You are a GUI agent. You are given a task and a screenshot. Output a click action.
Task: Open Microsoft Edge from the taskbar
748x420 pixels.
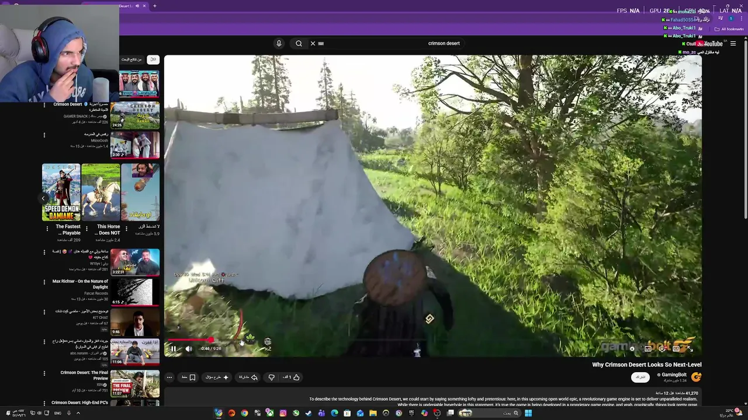tap(334, 413)
